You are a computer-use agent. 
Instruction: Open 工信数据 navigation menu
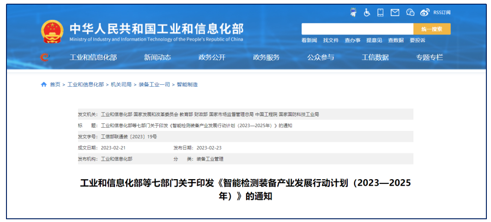[x=375, y=58]
